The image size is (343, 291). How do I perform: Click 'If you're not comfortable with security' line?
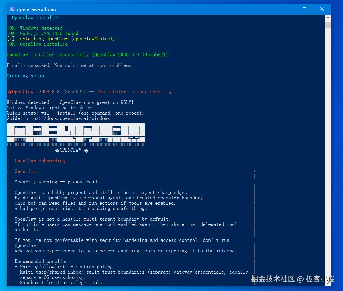(x=122, y=240)
